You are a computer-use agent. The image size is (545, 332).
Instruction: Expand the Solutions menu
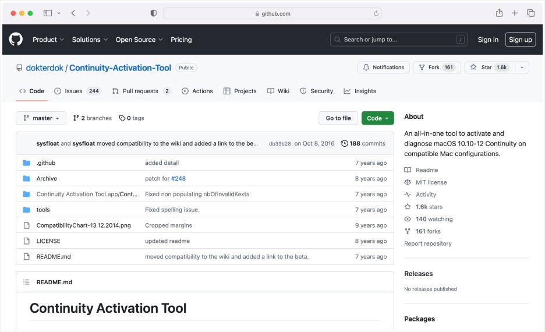pyautogui.click(x=90, y=40)
